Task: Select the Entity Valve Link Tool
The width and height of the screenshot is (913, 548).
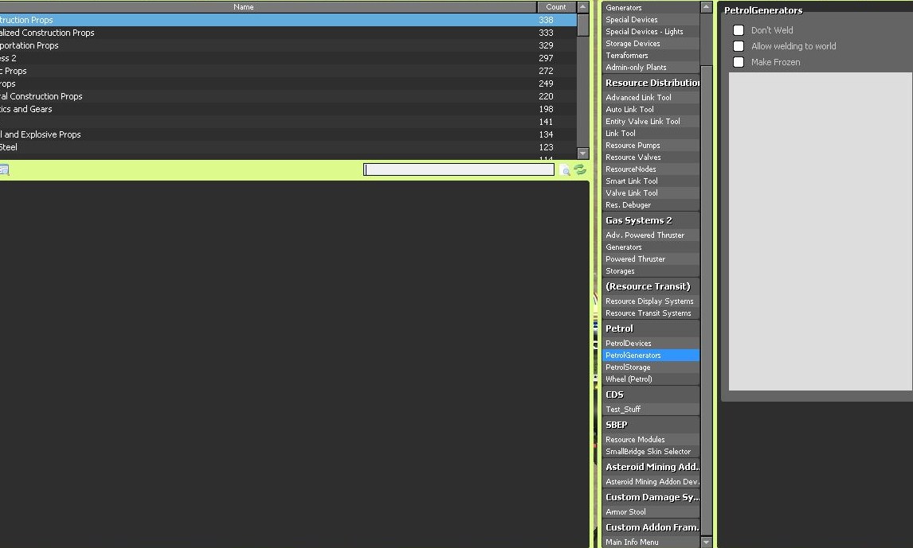Action: point(650,122)
